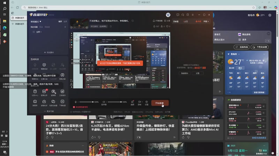Image resolution: width=279 pixels, height=156 pixels.
Task: Open the 自选股建议 card three-dot menu
Action: click(x=264, y=100)
